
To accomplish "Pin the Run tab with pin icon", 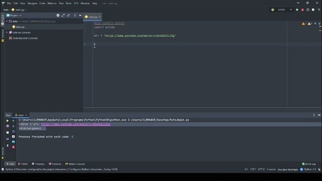I will [8, 145].
